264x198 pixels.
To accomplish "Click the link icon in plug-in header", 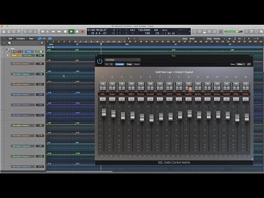I will click(249, 64).
